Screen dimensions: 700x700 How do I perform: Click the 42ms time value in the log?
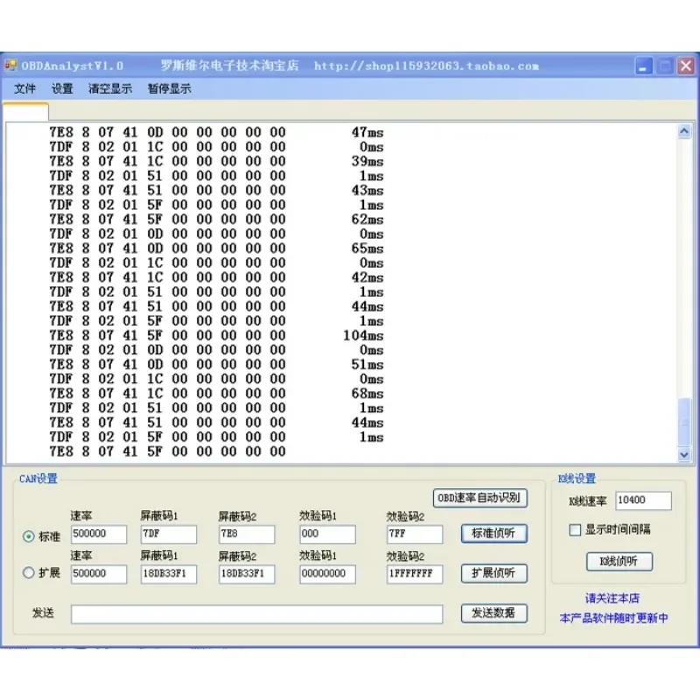pos(367,277)
